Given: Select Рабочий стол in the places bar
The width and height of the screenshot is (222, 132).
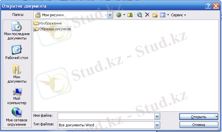Looking at the screenshot, I should pos(17,52).
